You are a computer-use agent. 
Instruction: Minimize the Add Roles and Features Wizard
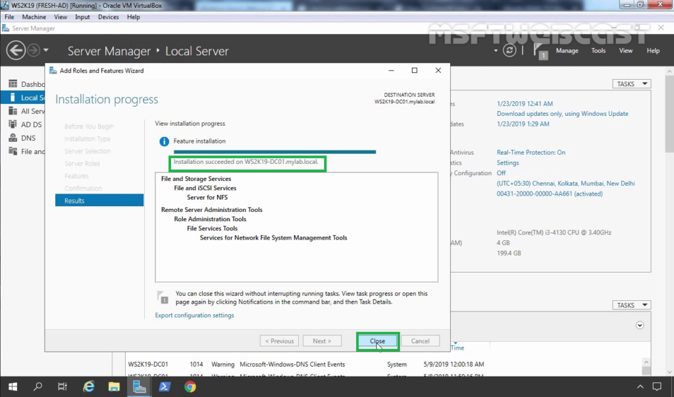(391, 70)
